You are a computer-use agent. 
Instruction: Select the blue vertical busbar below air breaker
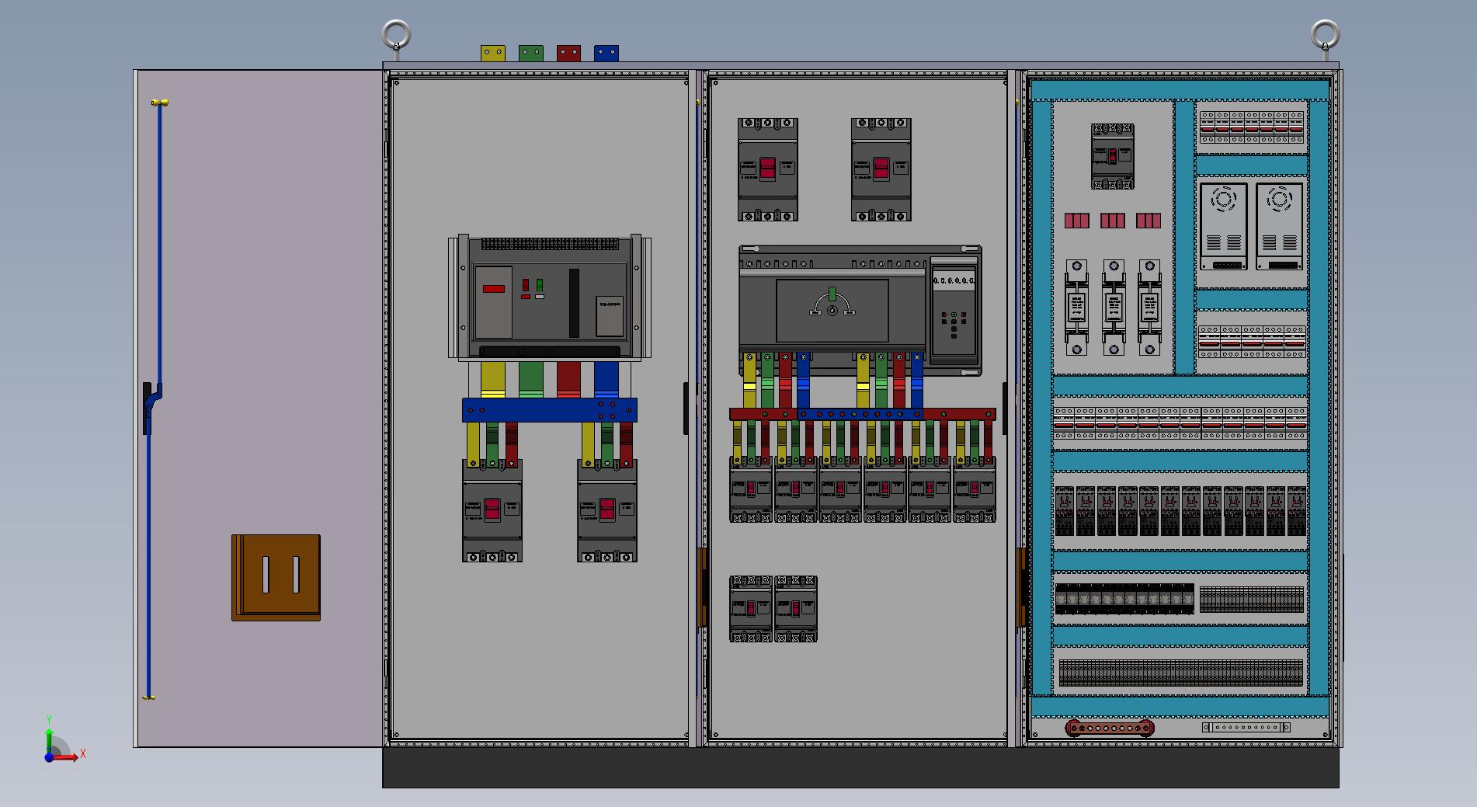click(606, 381)
